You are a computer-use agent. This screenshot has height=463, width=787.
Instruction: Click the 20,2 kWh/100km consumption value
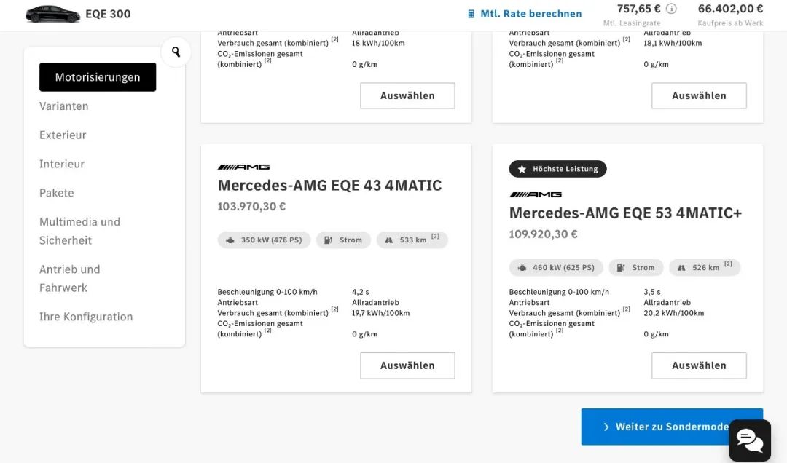point(673,313)
